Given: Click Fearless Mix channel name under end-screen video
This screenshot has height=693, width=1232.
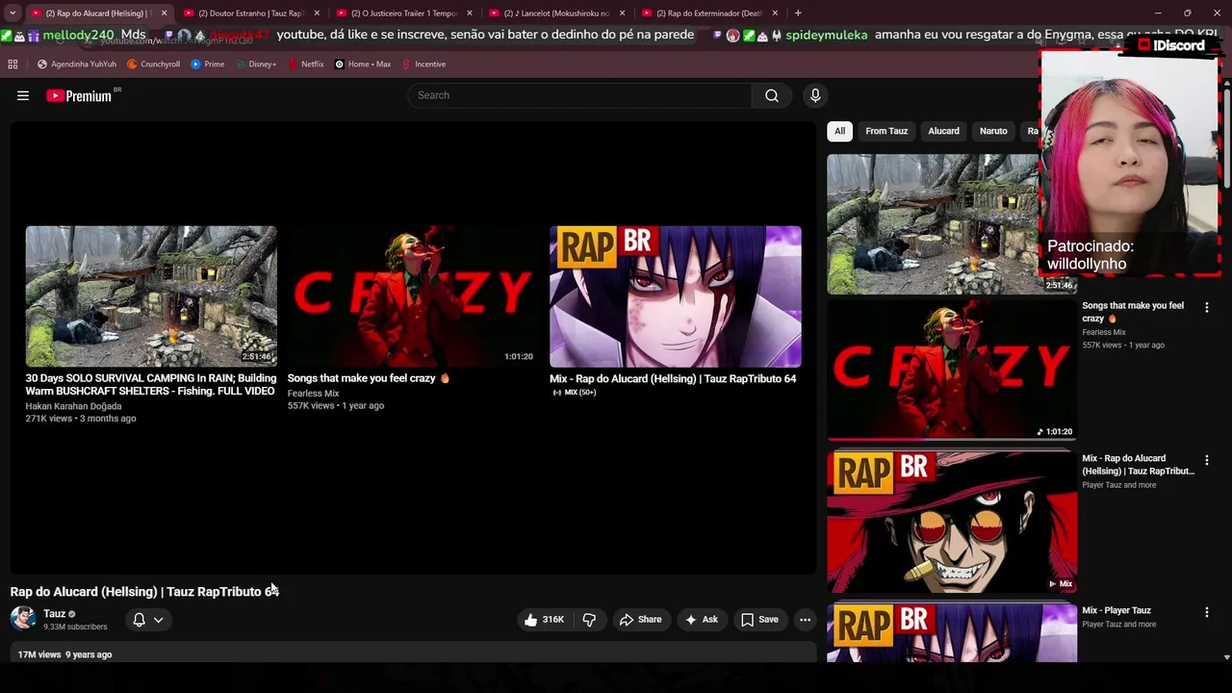Looking at the screenshot, I should click(313, 393).
